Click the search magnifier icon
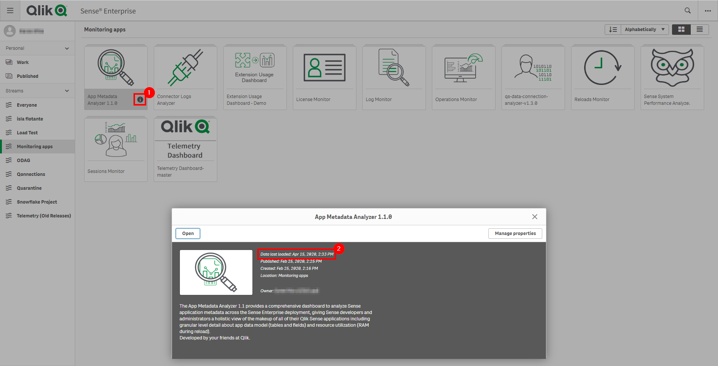Screen dimensions: 718x366 (x=688, y=10)
